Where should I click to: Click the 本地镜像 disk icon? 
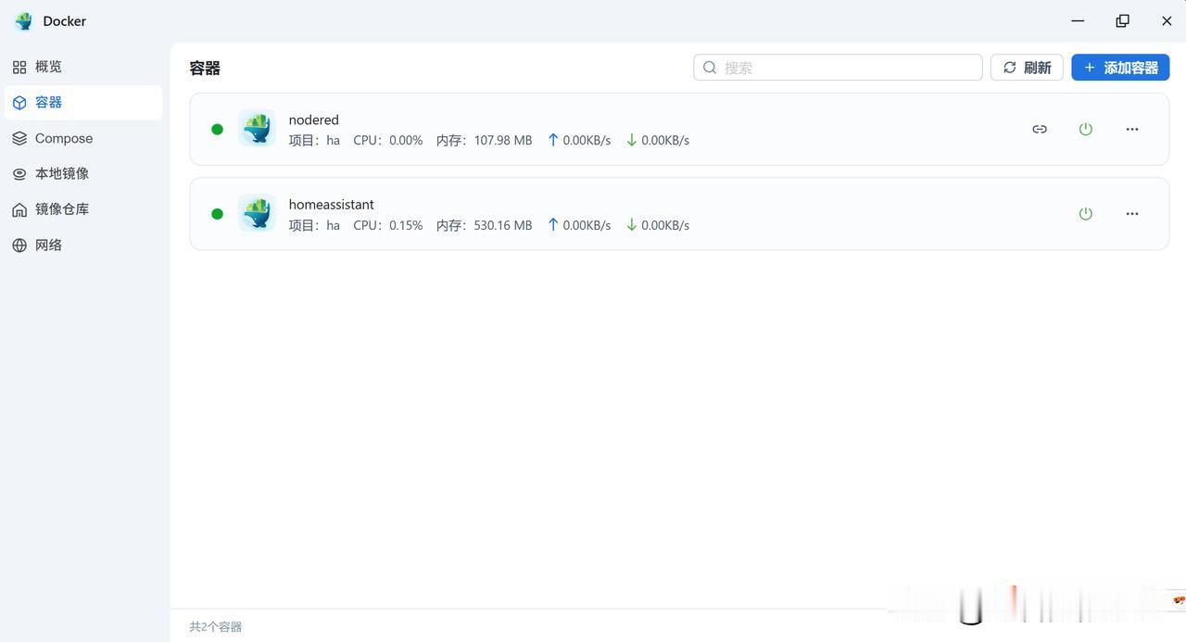coord(19,174)
